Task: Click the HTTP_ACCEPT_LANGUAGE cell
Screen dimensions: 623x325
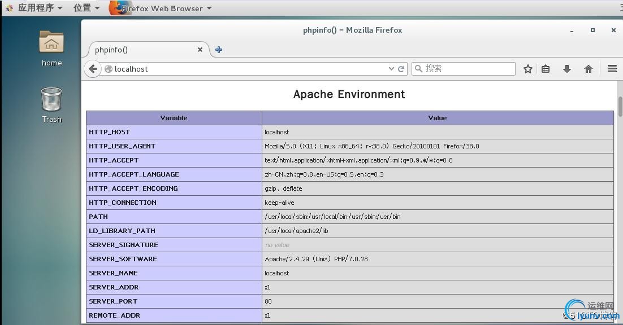Action: click(x=174, y=174)
